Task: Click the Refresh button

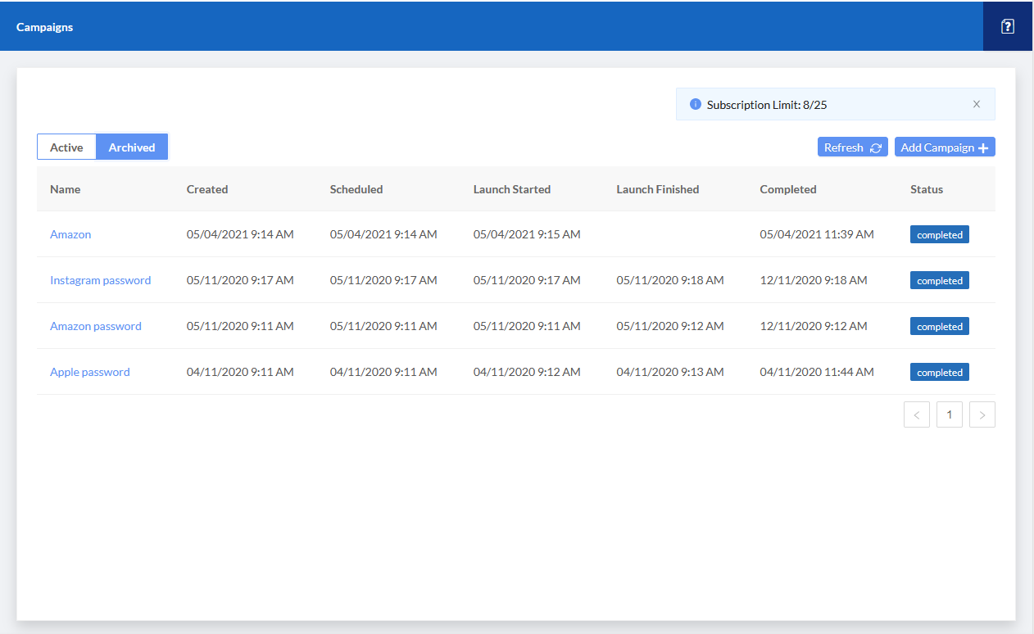Action: pyautogui.click(x=846, y=147)
